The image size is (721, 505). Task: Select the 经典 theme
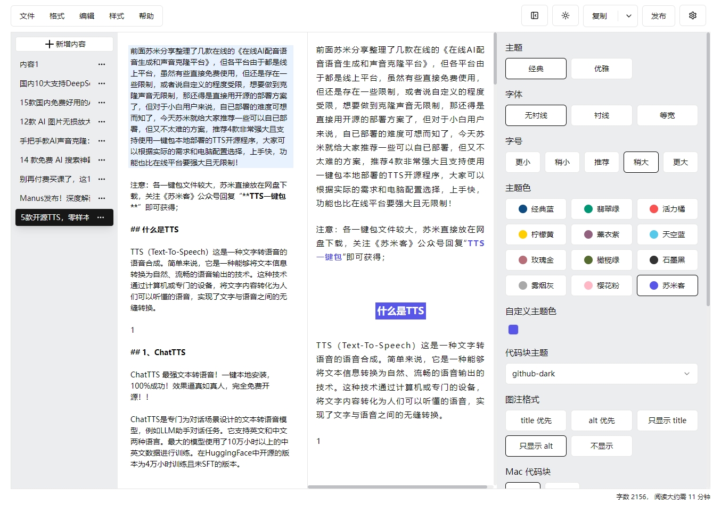536,69
